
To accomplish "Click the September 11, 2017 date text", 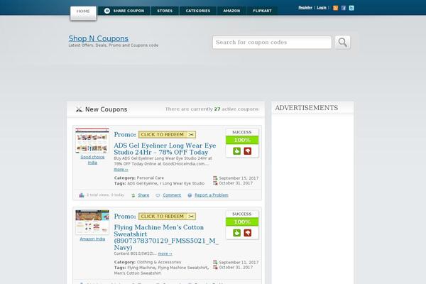I will pos(239,262).
